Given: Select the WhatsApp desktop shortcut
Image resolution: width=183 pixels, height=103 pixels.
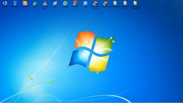Looking at the screenshot, I should 65,3.
